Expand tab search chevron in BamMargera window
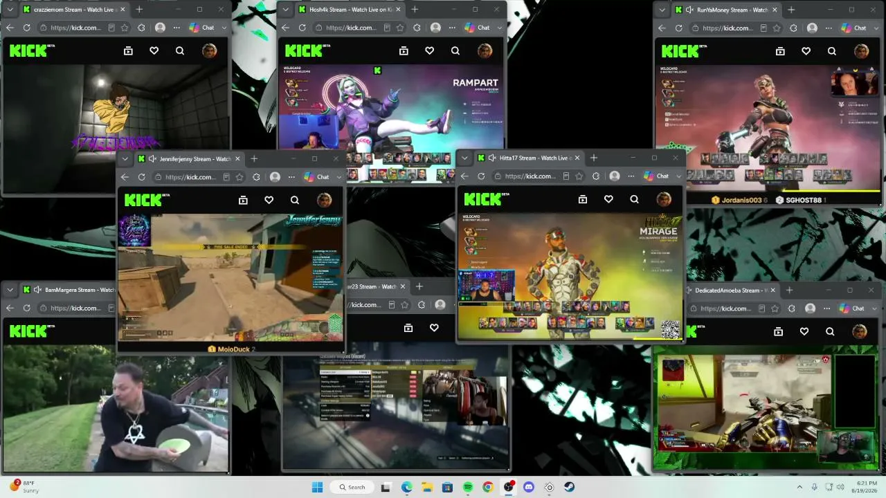The image size is (886, 498). (10, 290)
